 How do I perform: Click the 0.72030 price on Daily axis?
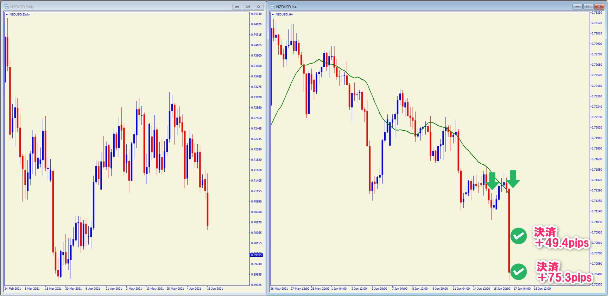point(256,149)
